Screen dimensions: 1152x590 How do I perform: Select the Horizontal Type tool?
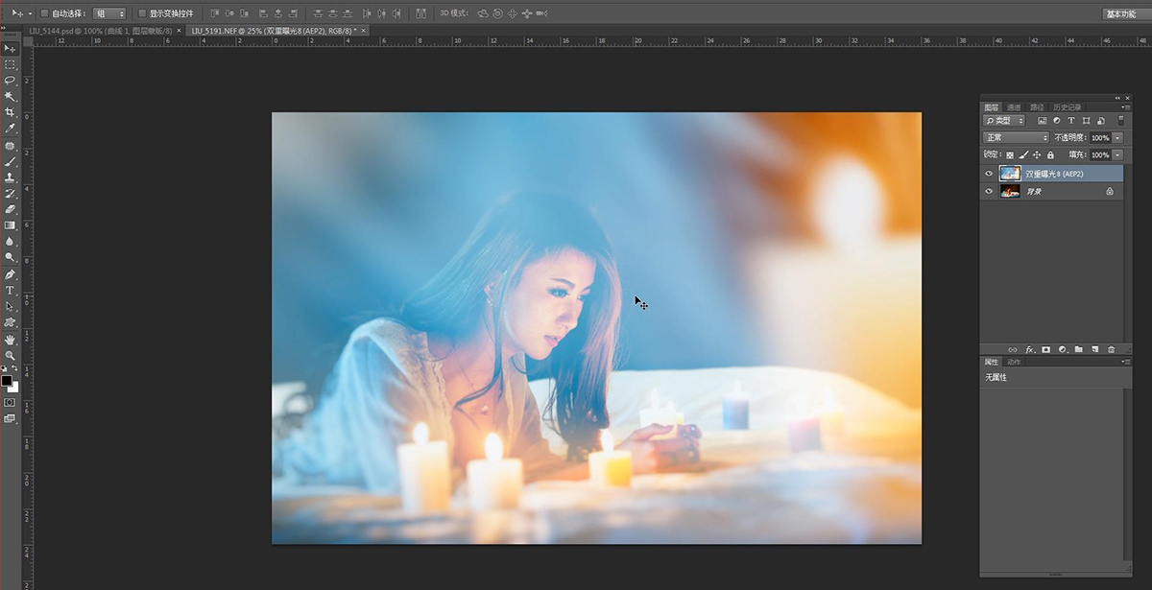tap(10, 290)
